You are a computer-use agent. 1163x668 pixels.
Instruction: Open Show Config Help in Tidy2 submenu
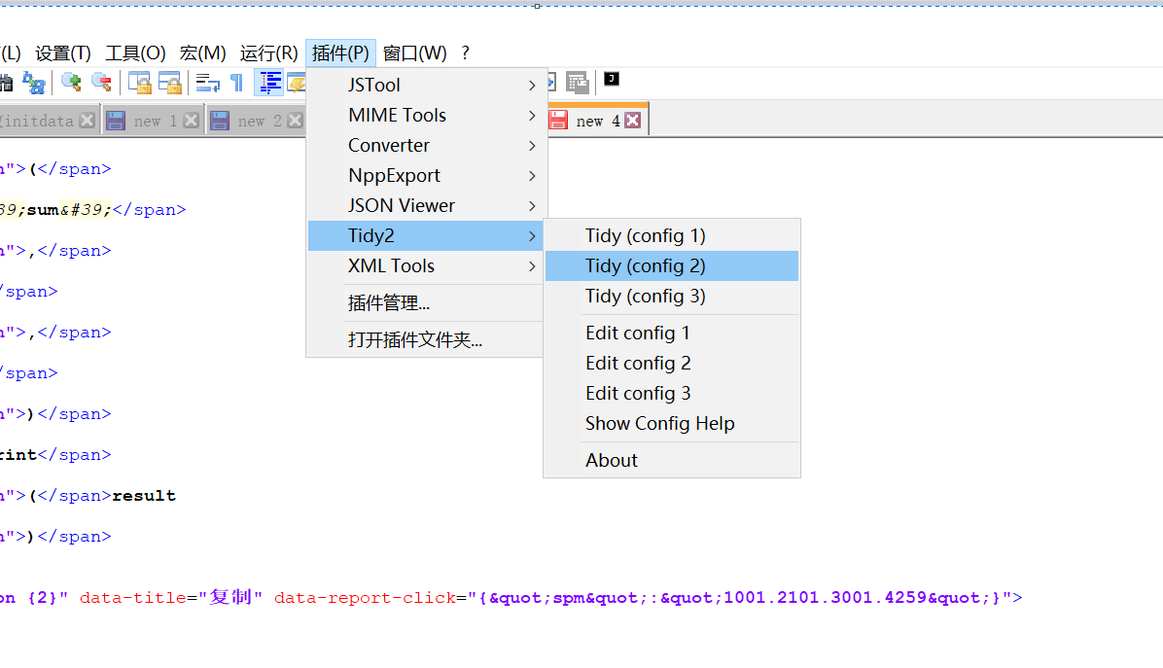pos(659,423)
